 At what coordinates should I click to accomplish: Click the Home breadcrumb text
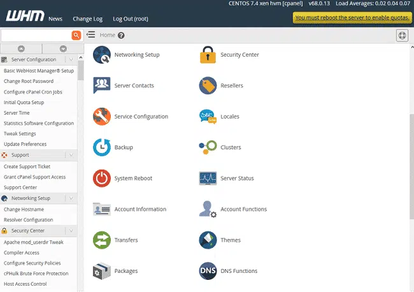[108, 35]
